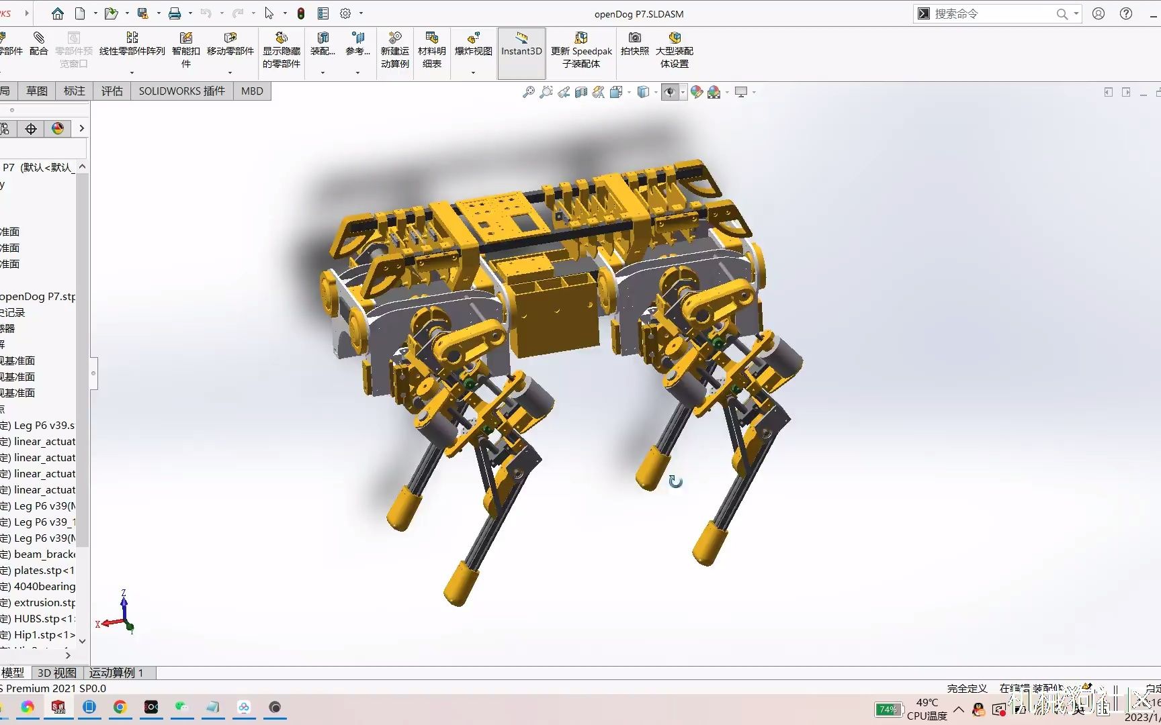This screenshot has height=725, width=1161.
Task: Switch to Evaluate (评估) tab
Action: click(112, 91)
